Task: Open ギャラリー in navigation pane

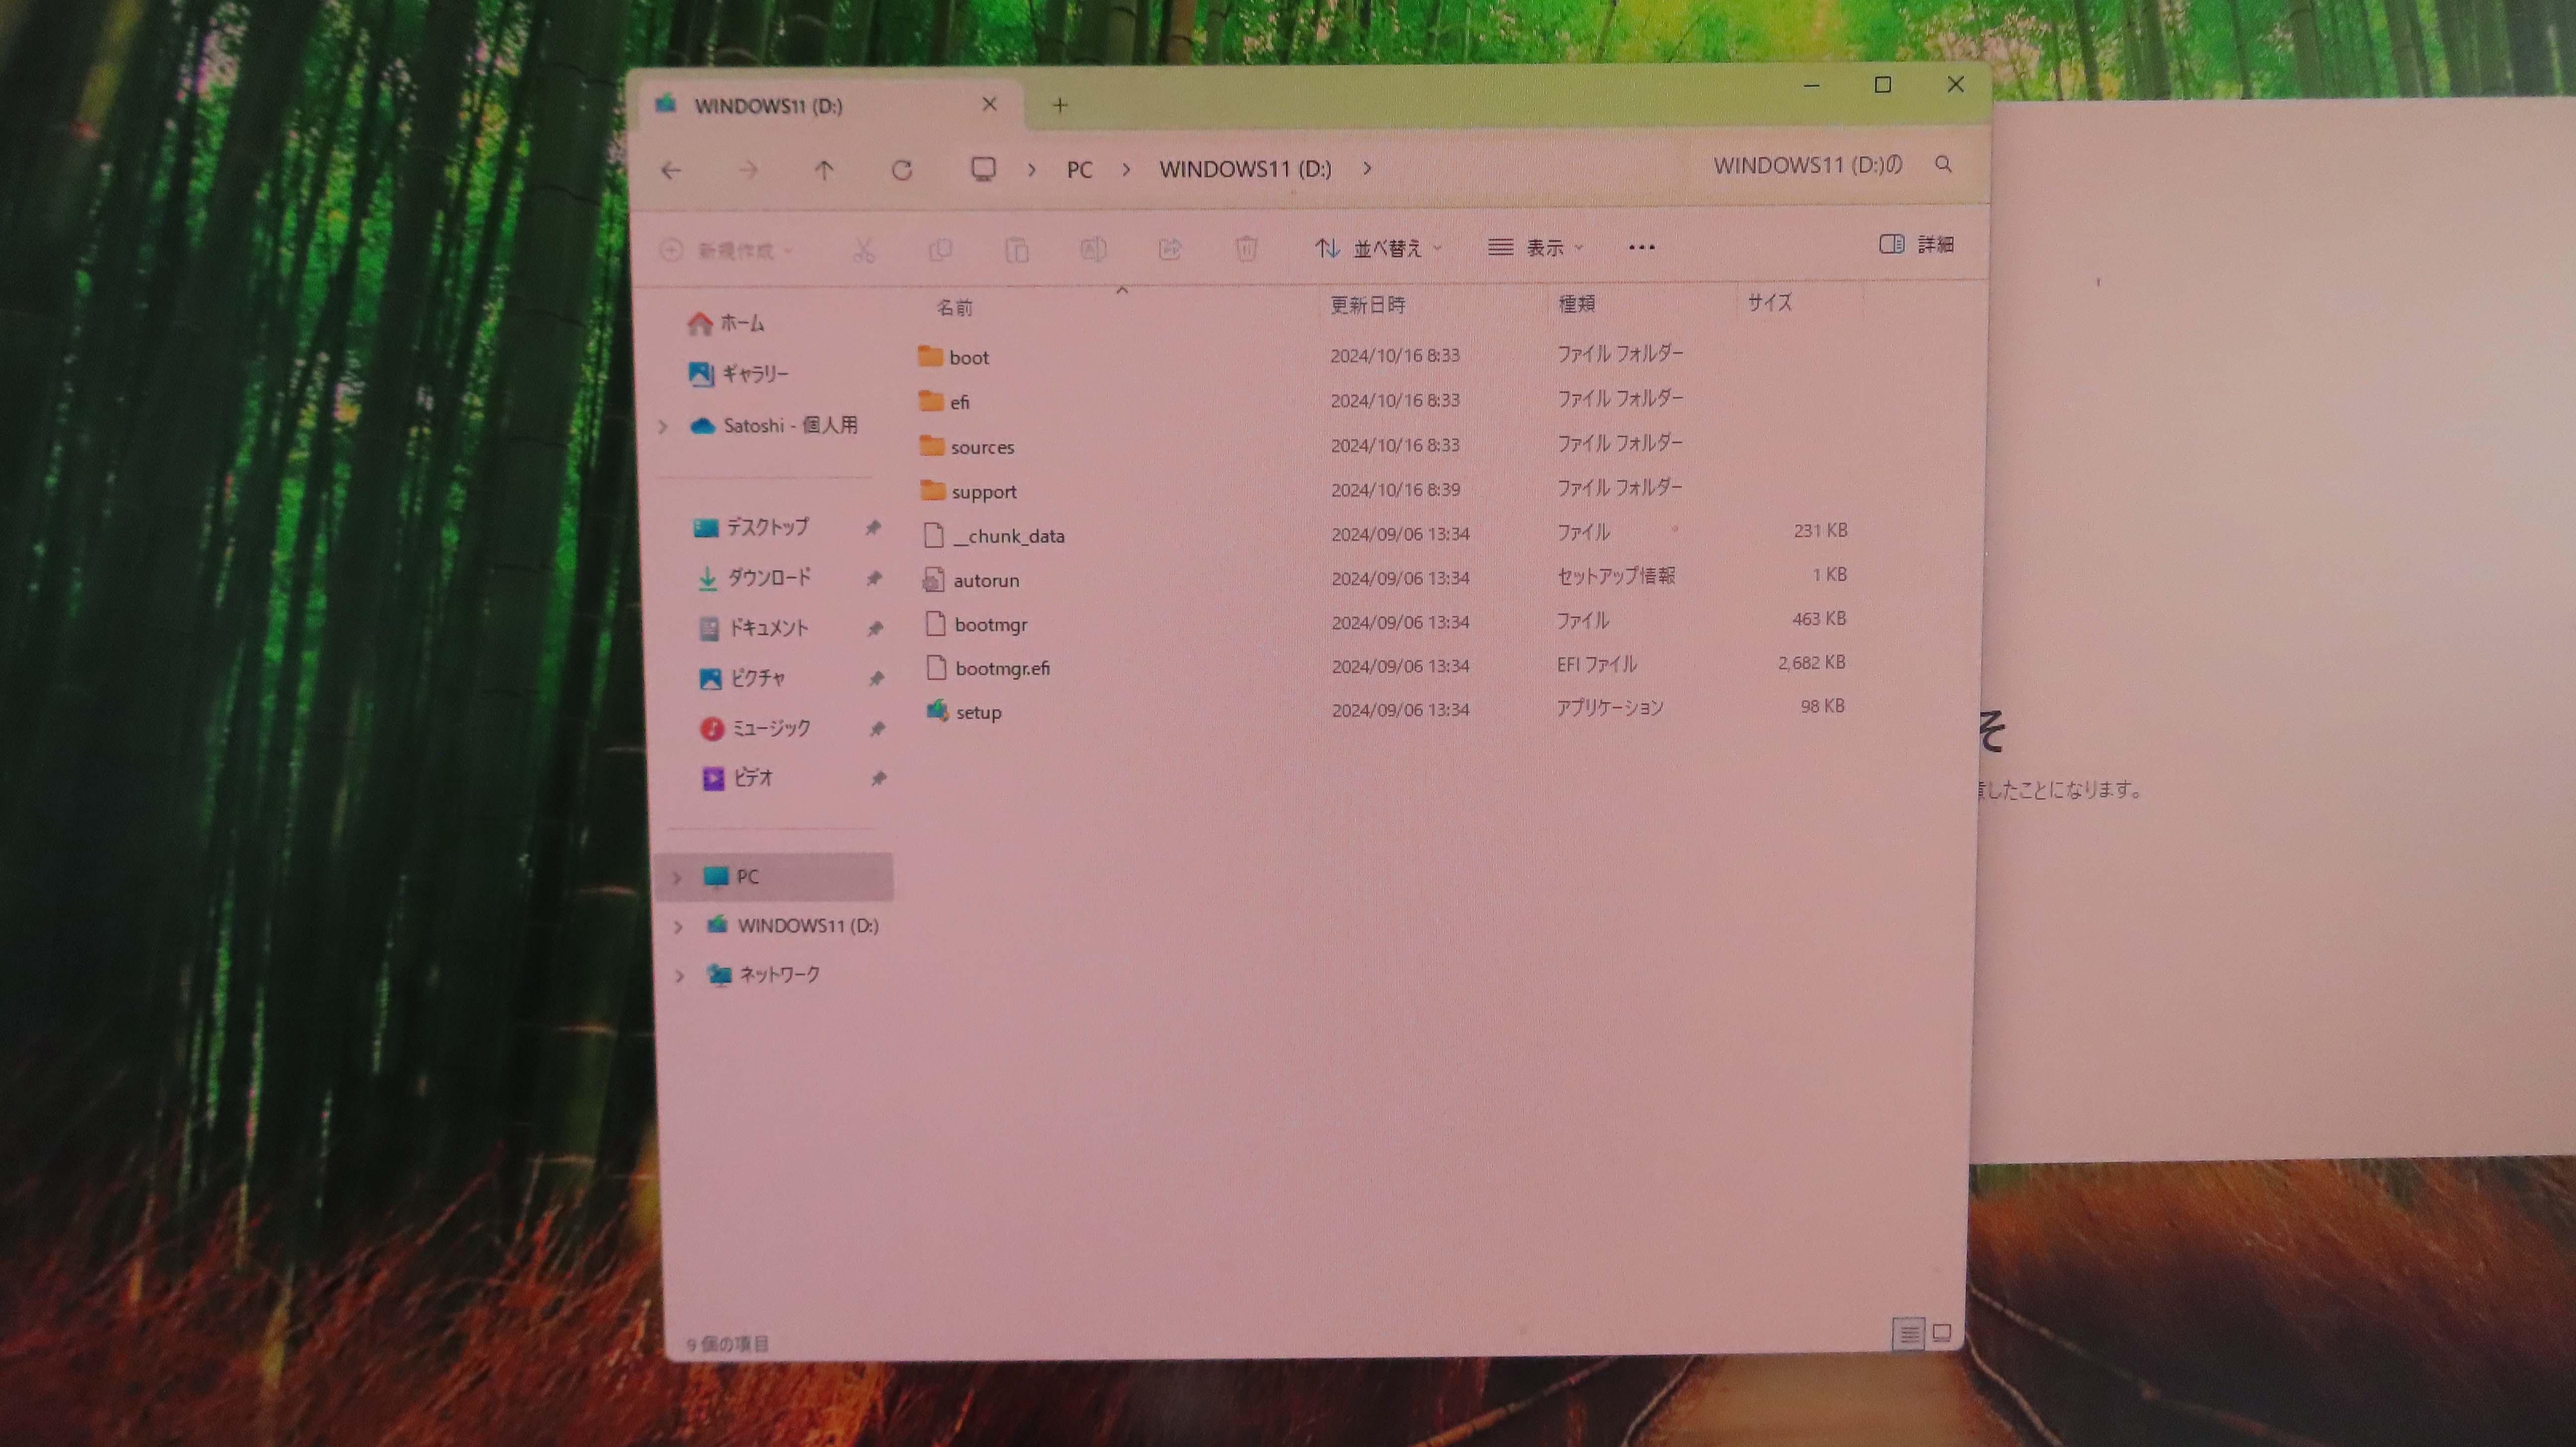Action: click(739, 374)
